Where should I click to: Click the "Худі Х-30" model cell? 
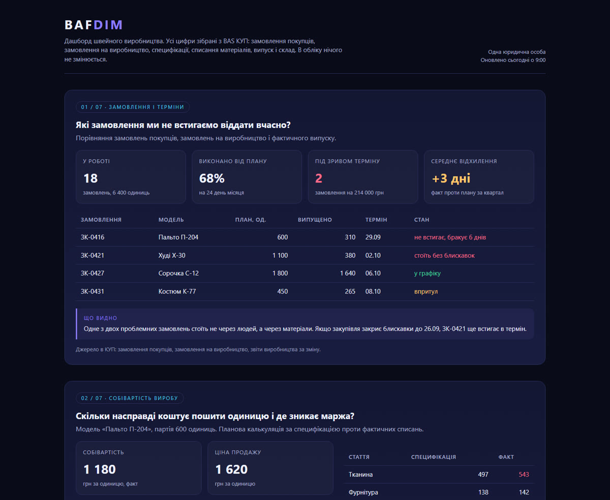point(172,255)
